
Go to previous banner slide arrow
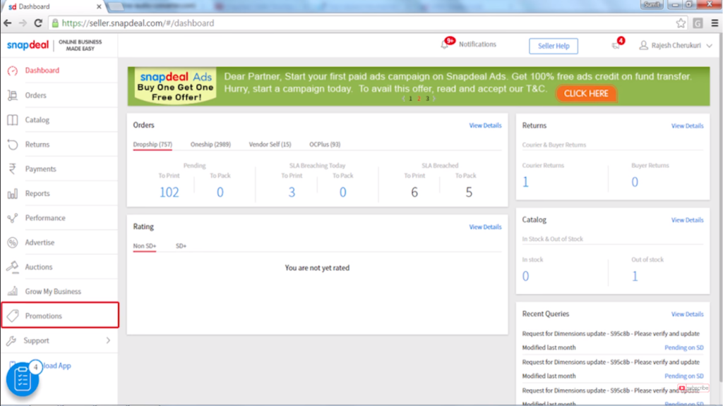point(403,99)
